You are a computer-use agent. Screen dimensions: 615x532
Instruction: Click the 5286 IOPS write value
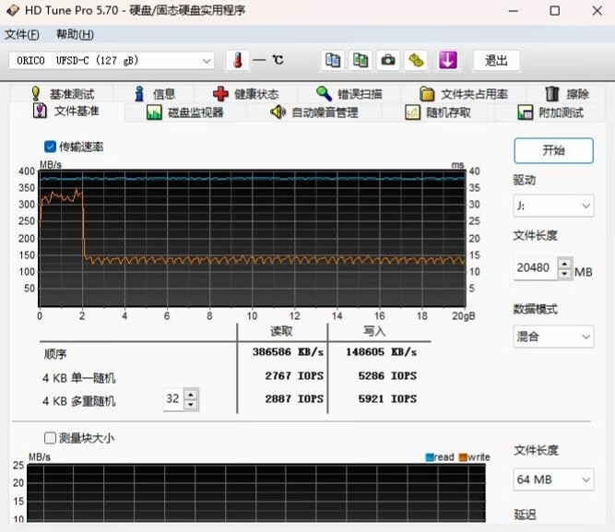pyautogui.click(x=387, y=376)
